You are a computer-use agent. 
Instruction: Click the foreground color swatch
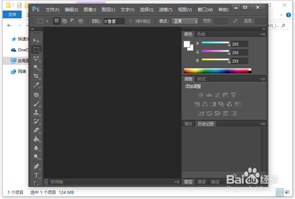coord(186,44)
